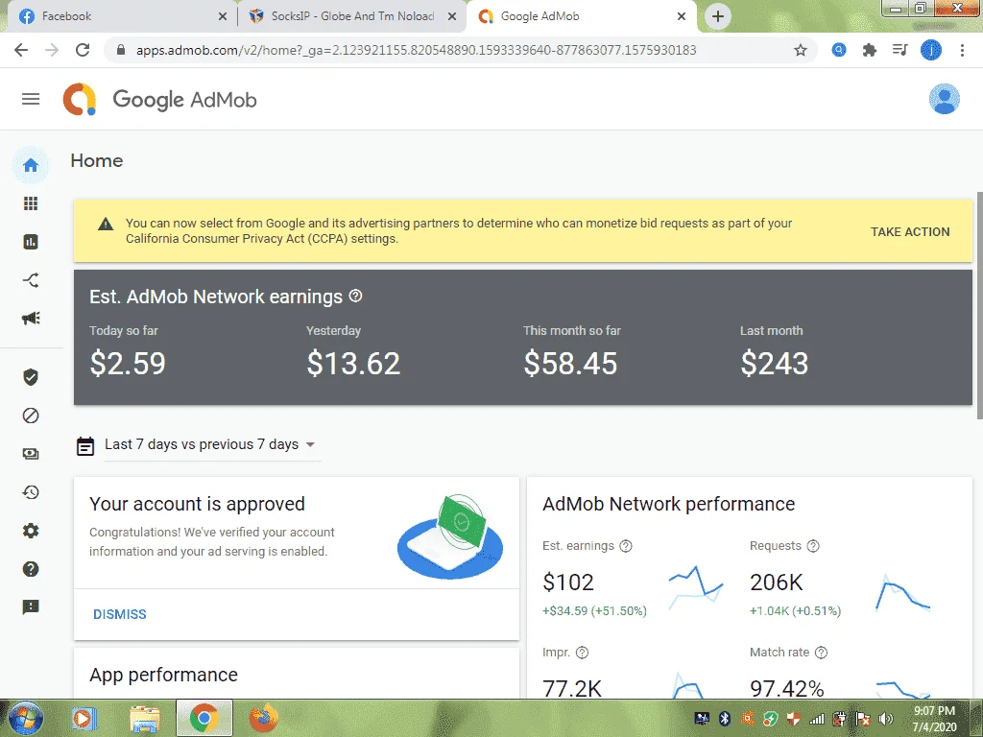Screen dimensions: 983x737
Task: Bookmark this page with the star icon
Action: (801, 50)
